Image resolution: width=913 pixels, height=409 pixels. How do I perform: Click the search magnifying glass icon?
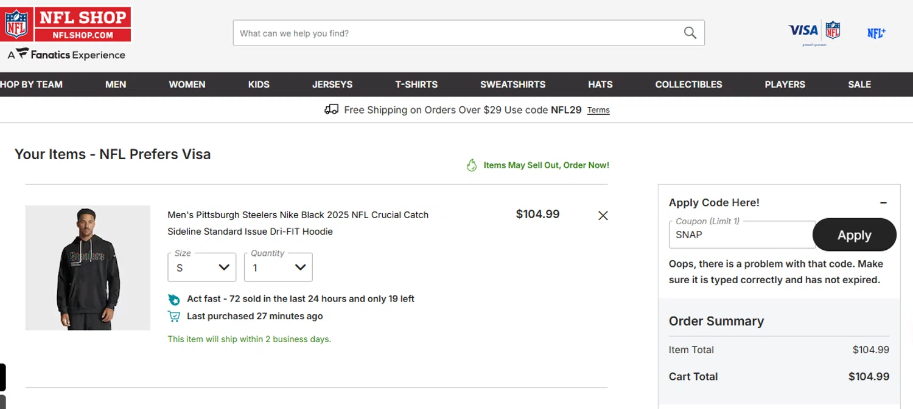pyautogui.click(x=690, y=33)
